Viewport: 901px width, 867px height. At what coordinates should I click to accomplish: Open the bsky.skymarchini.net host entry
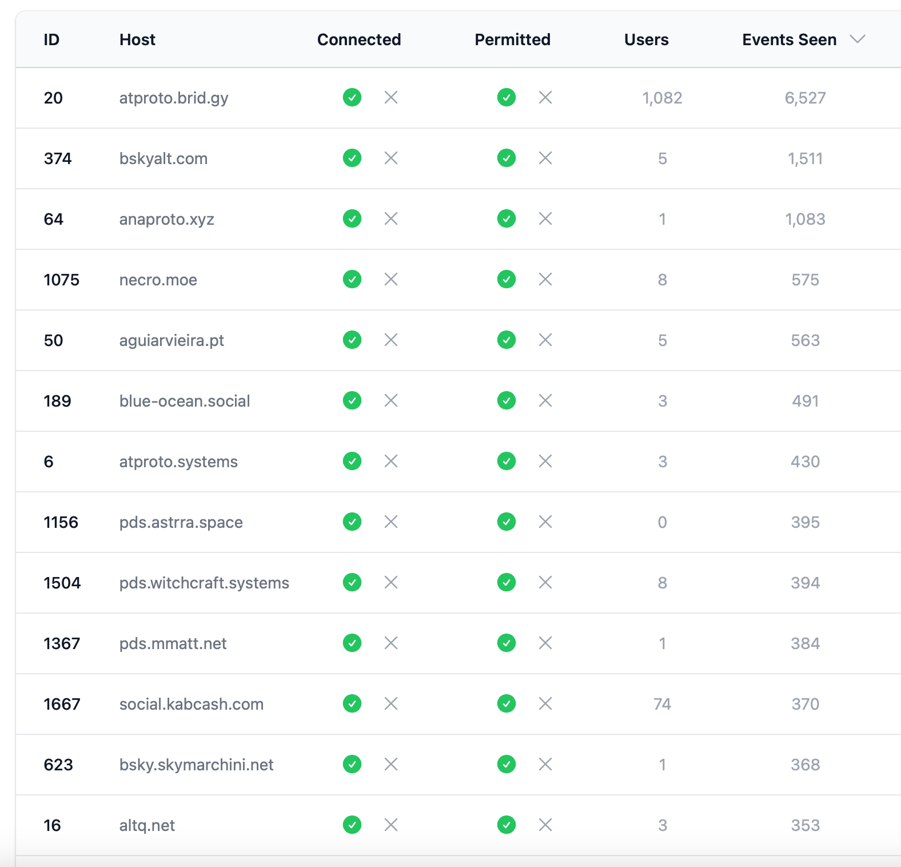point(196,765)
